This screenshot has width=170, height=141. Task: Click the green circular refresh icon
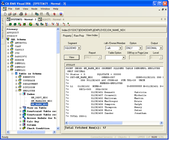[x=31, y=25]
